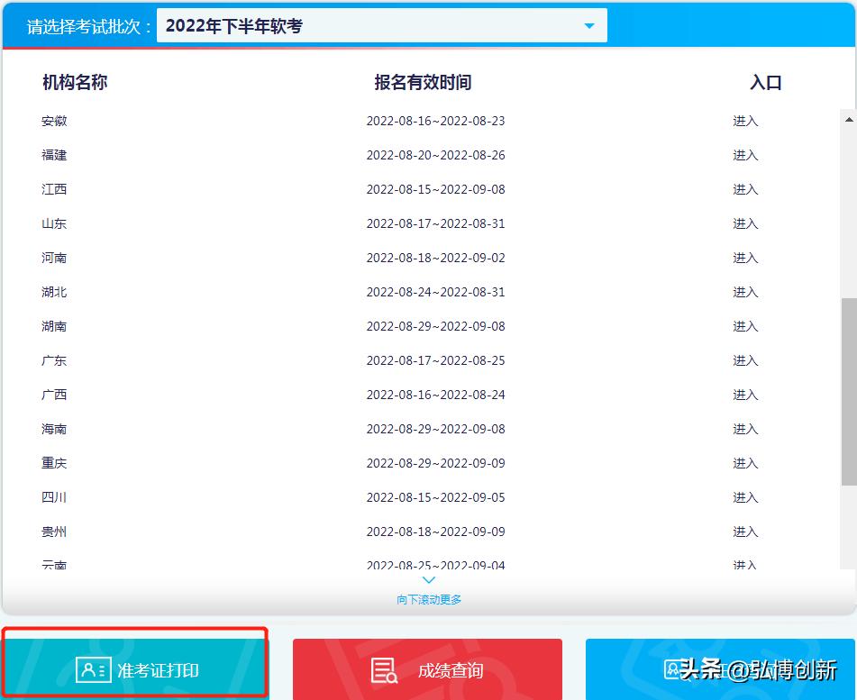Open the 2022年下半年软考 batch dropdown
This screenshot has width=857, height=700.
(x=378, y=24)
